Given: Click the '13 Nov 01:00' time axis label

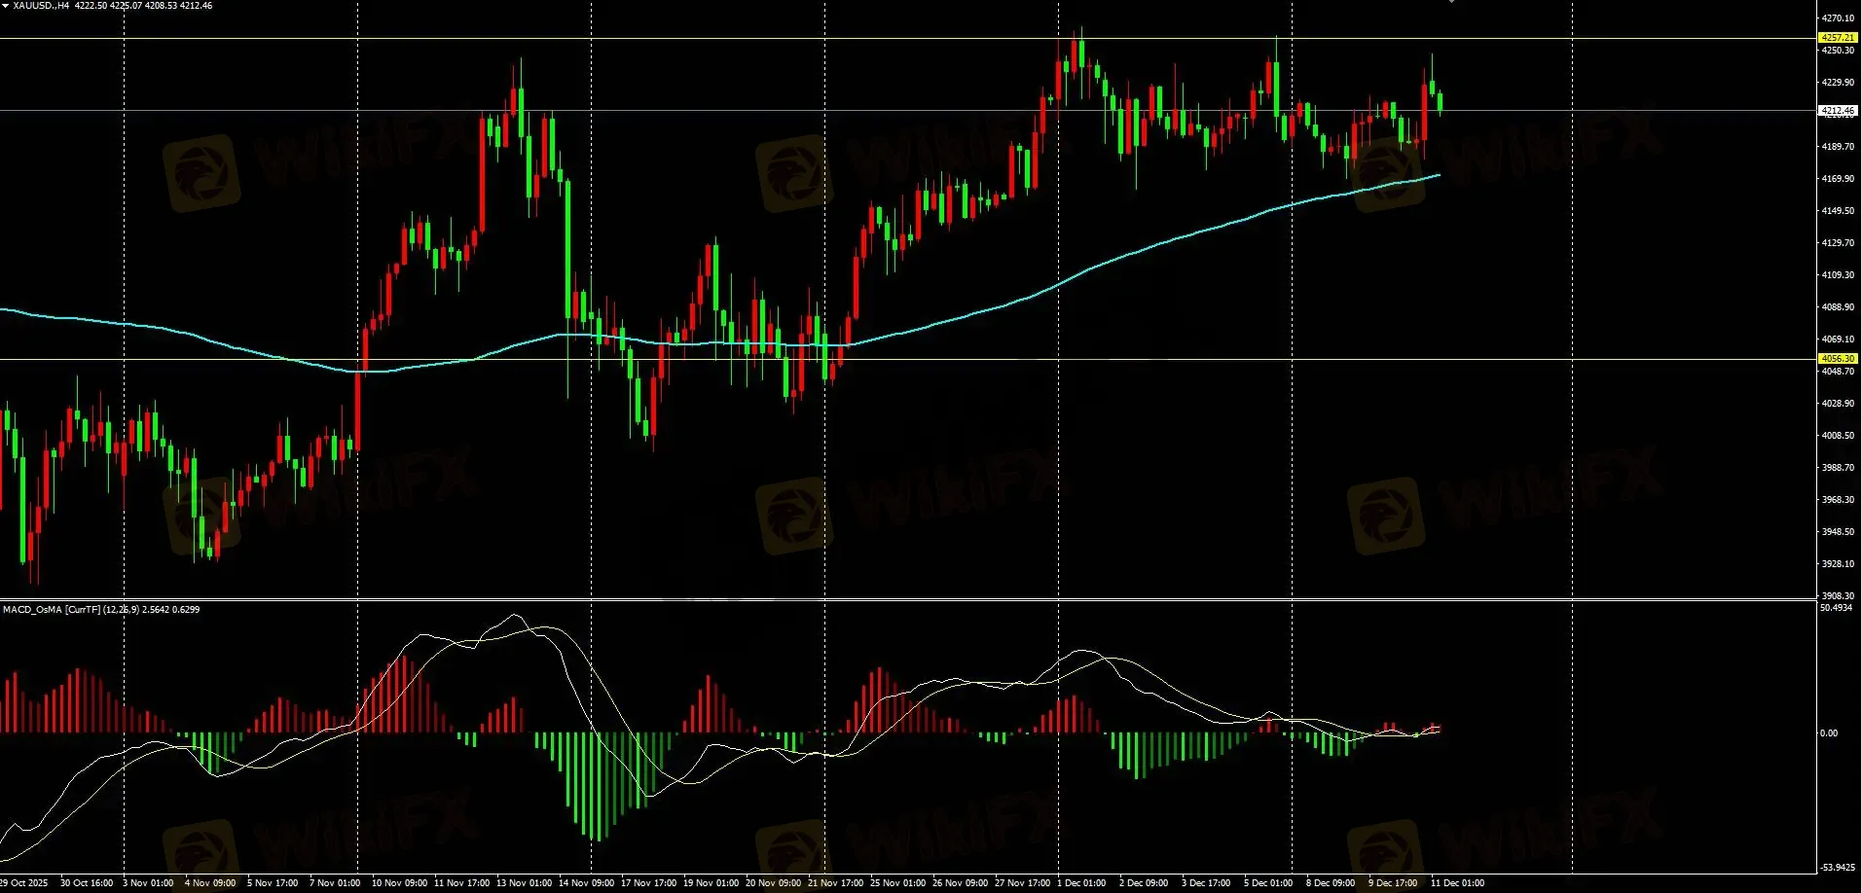Looking at the screenshot, I should click(x=524, y=883).
